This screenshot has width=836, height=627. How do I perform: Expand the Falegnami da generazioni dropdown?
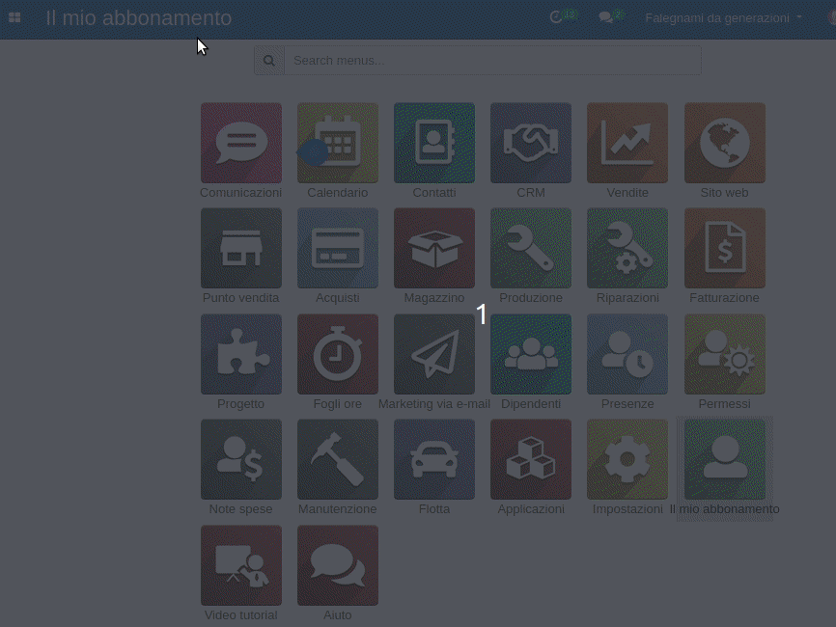[723, 18]
